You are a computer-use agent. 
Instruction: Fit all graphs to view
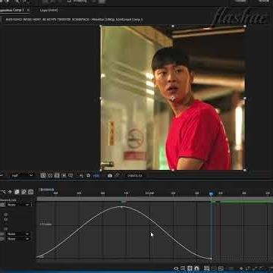[221, 268]
